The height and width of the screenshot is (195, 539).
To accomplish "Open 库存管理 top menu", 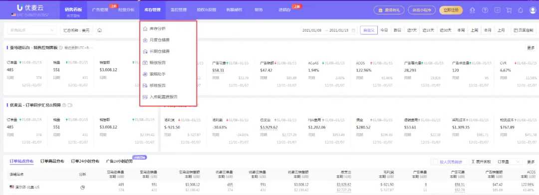I will tap(152, 10).
